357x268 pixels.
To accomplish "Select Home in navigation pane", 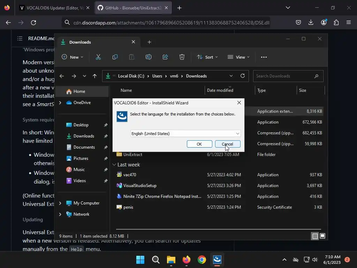I will pos(82,91).
